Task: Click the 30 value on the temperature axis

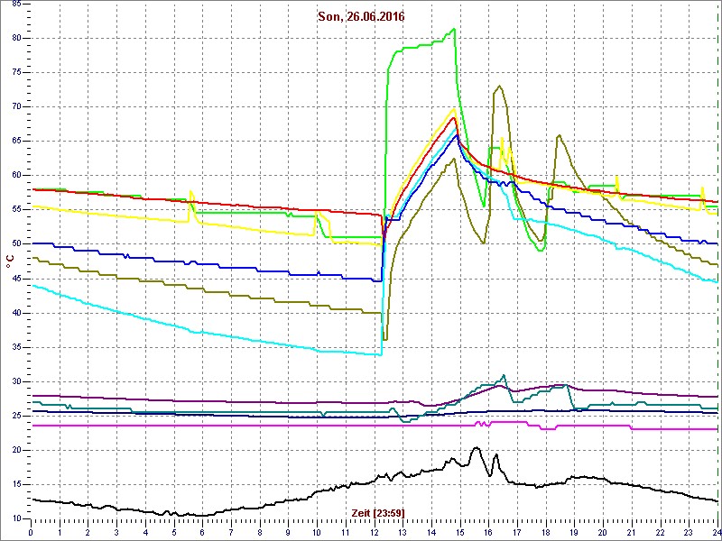Action: [x=15, y=381]
